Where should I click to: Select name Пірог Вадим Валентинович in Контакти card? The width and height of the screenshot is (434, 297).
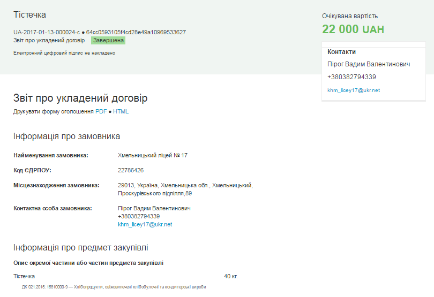tap(369, 64)
